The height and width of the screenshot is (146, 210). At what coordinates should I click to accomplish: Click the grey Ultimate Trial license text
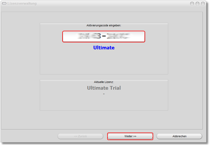[104, 88]
